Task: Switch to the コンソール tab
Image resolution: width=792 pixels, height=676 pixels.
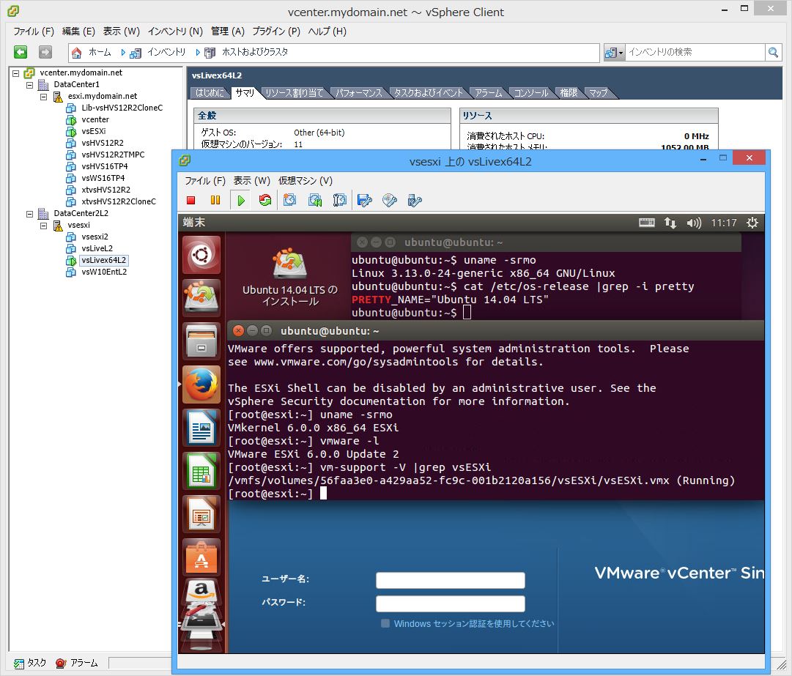Action: point(531,93)
